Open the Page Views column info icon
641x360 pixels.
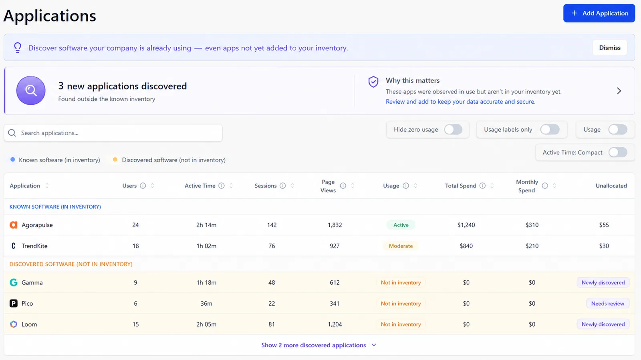343,186
